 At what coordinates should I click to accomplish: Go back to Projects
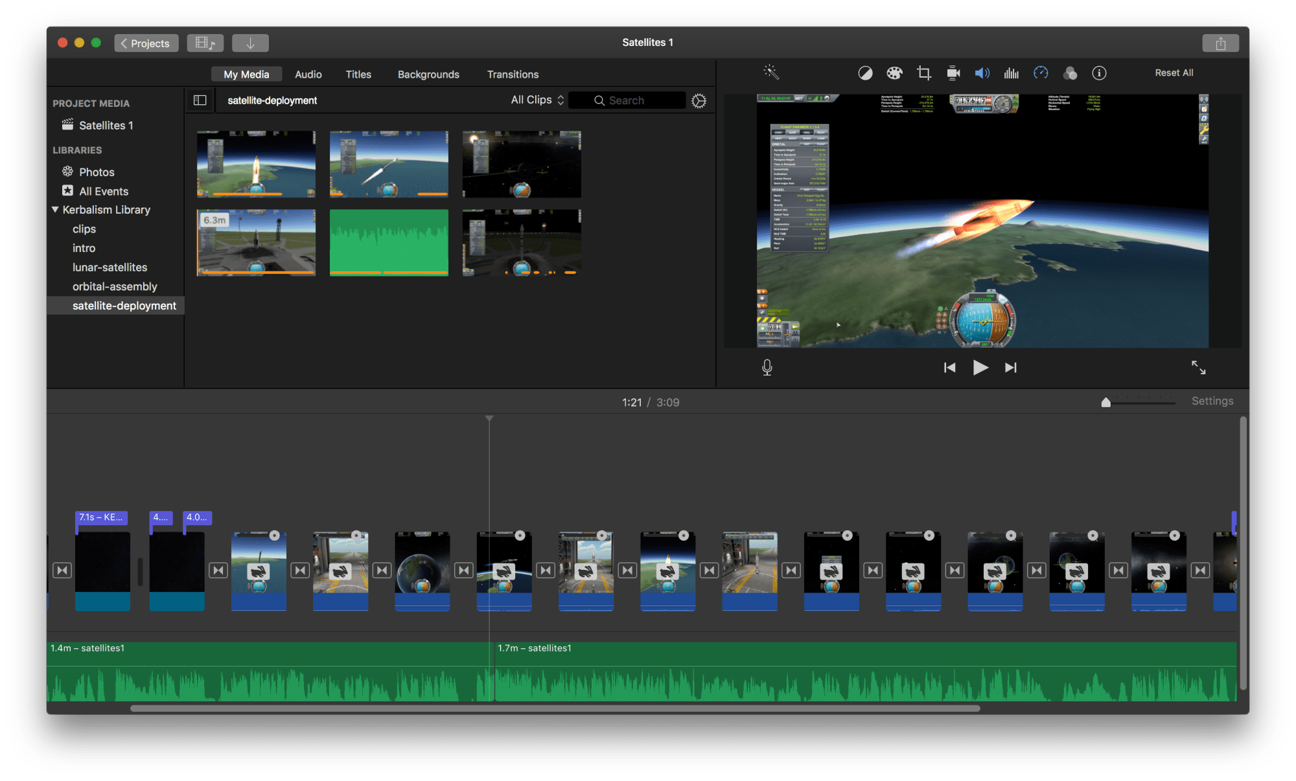[x=146, y=43]
